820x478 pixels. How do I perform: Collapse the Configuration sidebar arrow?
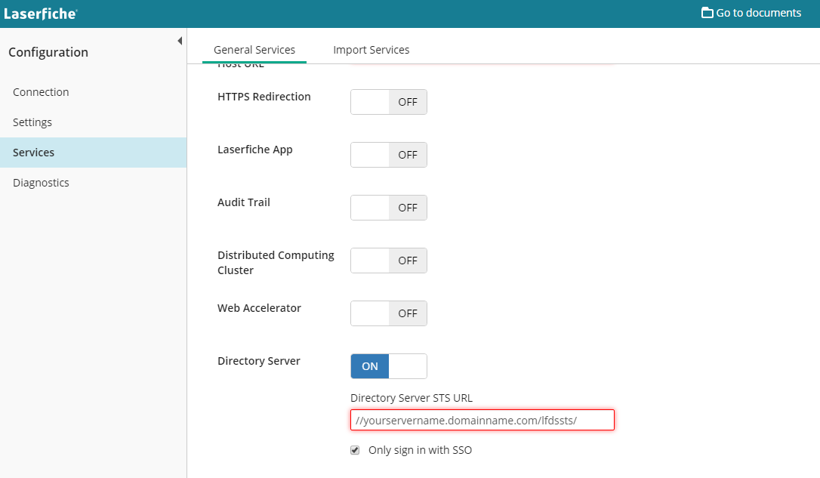point(180,41)
